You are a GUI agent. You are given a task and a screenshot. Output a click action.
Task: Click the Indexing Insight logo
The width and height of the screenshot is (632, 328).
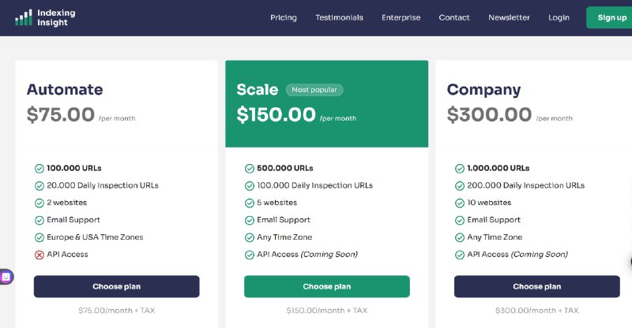[45, 17]
